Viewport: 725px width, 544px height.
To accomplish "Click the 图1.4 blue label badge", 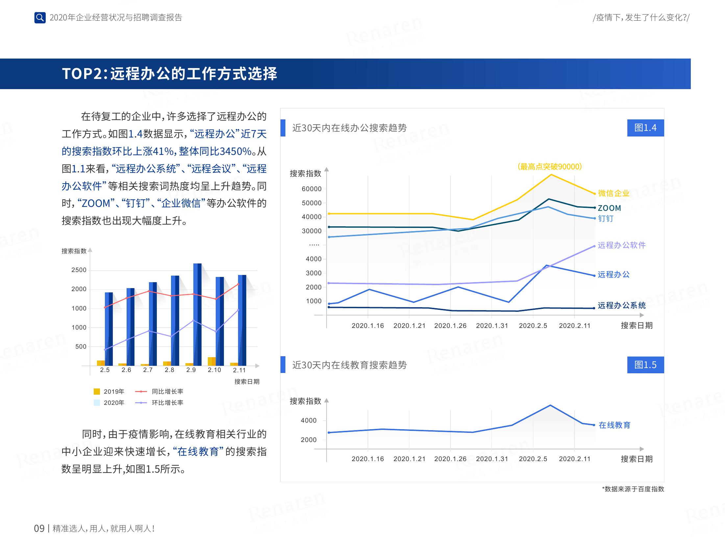I will [645, 128].
